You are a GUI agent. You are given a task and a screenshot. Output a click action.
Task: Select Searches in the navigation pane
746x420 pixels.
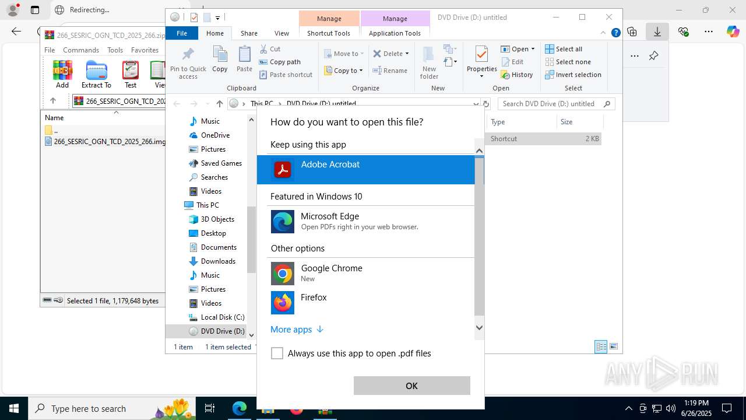coord(214,177)
